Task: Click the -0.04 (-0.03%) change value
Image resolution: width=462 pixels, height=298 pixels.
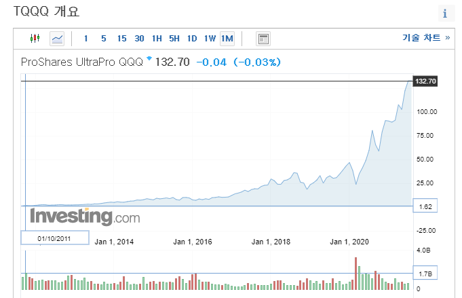Action: (238, 62)
